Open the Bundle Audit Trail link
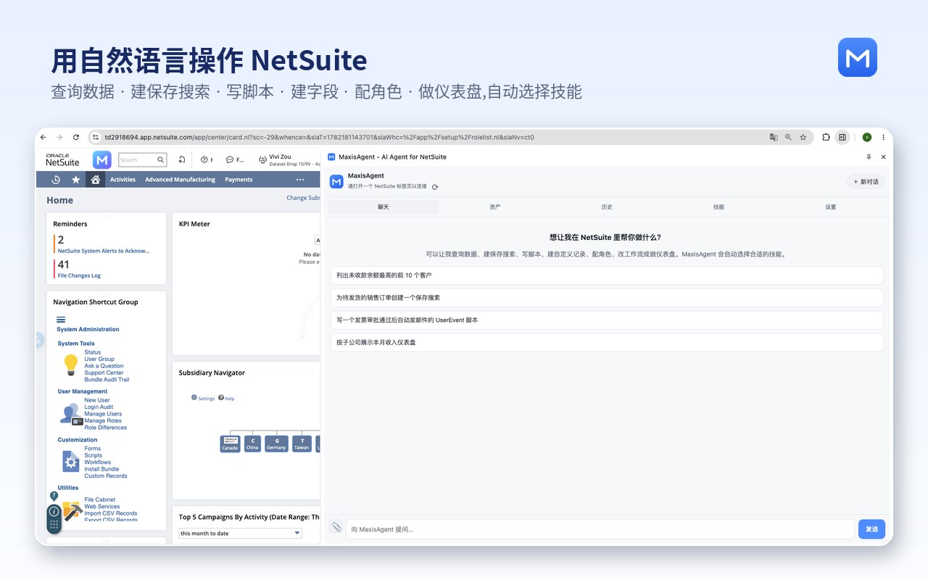 point(107,380)
